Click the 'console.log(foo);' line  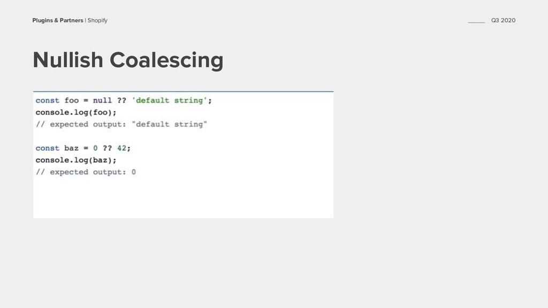coord(76,112)
